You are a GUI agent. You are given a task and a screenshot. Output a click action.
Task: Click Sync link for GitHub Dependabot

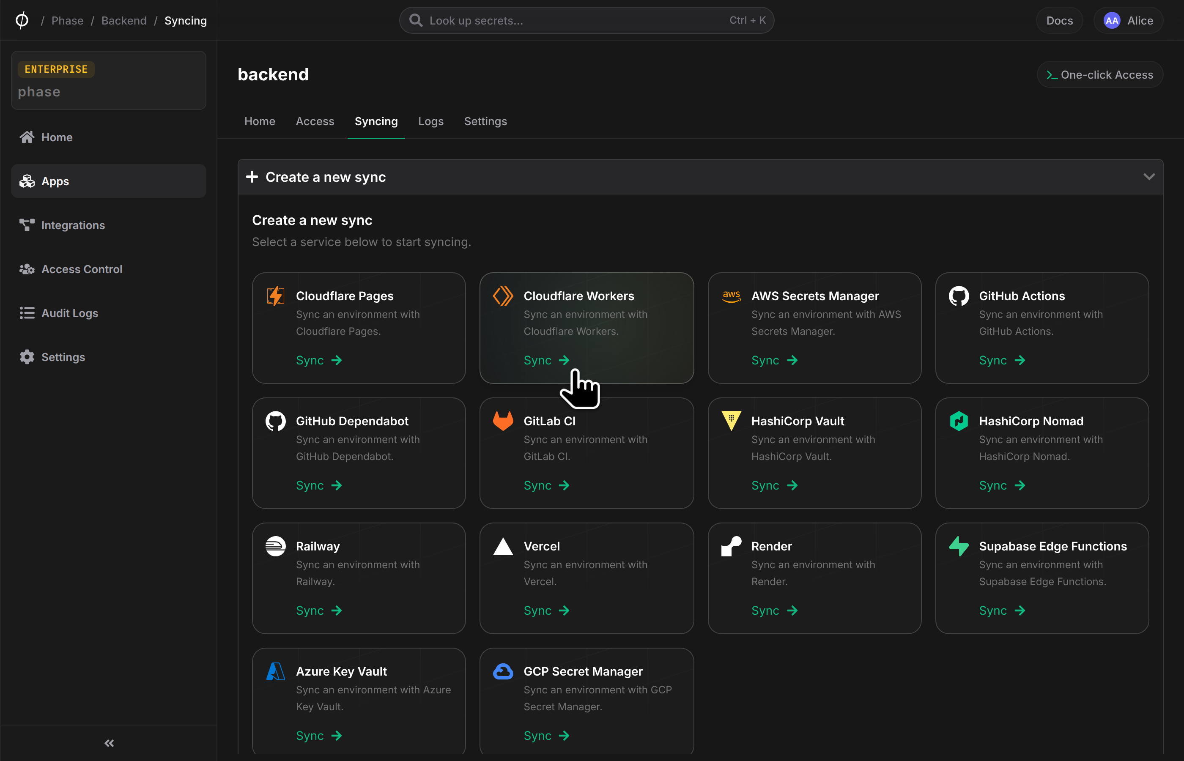point(319,485)
